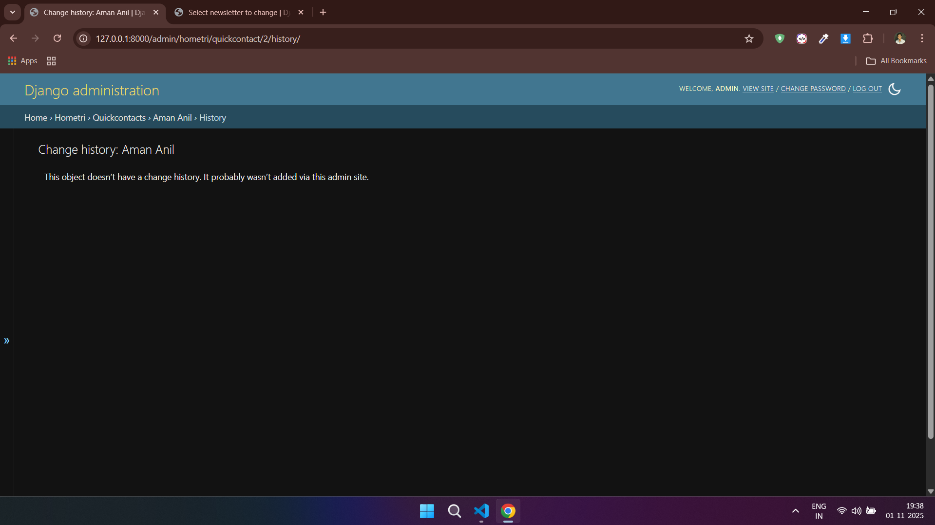Open the Windows Start menu

pos(427,511)
